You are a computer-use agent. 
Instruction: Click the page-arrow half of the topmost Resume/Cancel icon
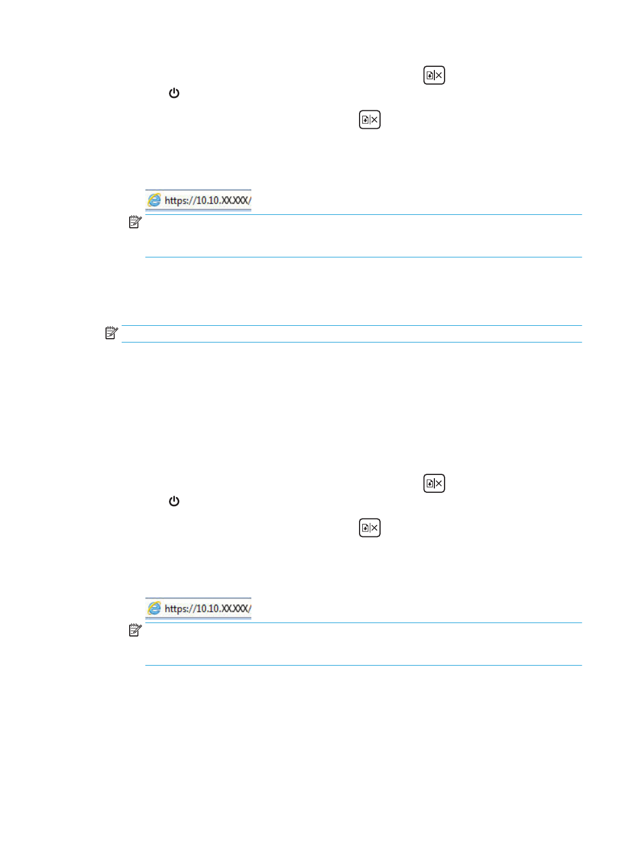coord(430,75)
